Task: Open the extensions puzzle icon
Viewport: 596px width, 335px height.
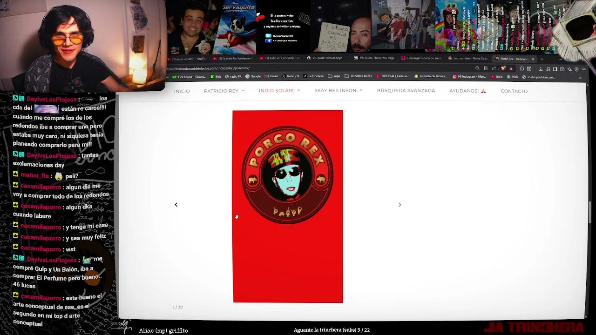Action: pyautogui.click(x=521, y=69)
